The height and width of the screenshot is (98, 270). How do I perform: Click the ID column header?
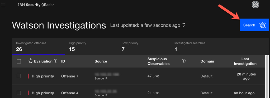pyautogui.click(x=63, y=61)
